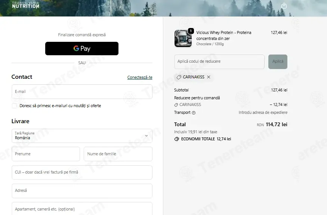The width and height of the screenshot is (327, 215).
Task: Open the Țară/Regiune country dropdown
Action: 82,136
